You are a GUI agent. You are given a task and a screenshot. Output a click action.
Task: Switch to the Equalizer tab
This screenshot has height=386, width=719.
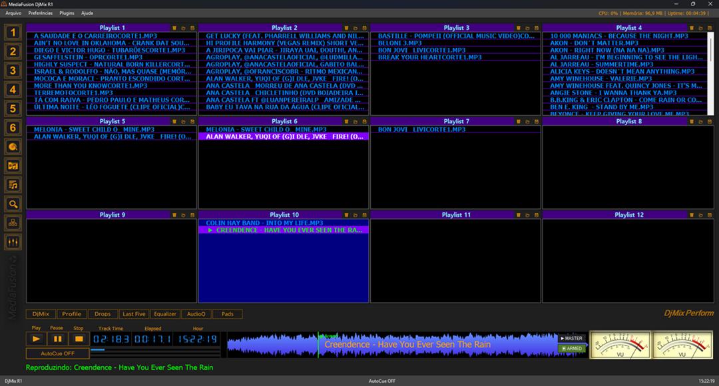[164, 313]
